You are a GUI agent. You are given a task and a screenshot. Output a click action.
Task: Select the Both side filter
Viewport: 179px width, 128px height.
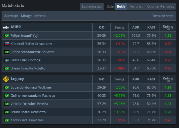tap(121, 6)
